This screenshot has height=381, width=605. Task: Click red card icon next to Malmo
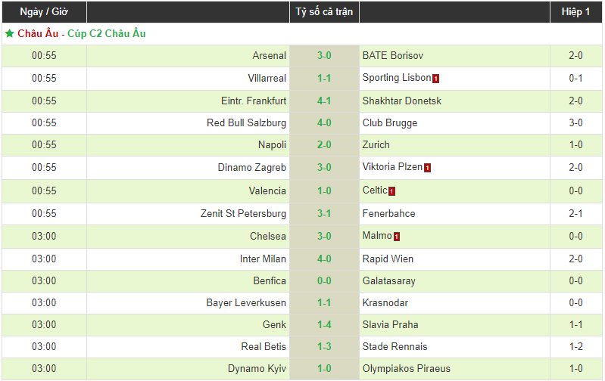(x=397, y=237)
